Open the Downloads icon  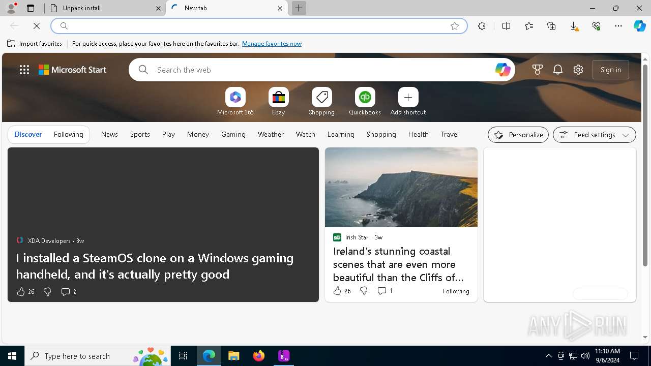click(x=574, y=26)
